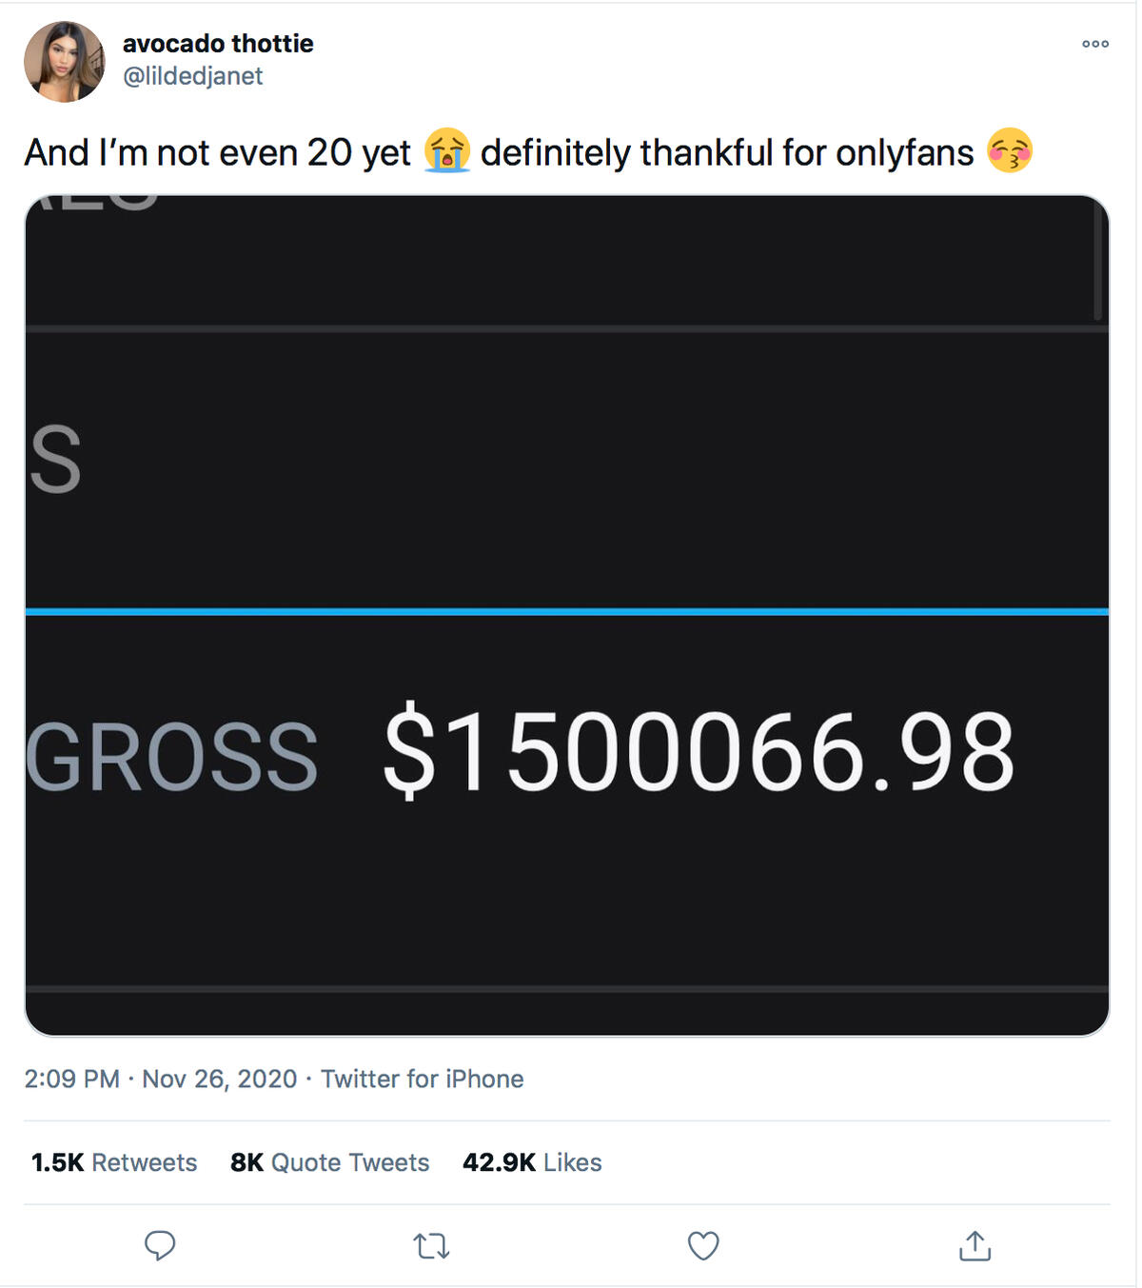Click the blue divider line in screenshot
This screenshot has width=1142, height=1288.
pos(567,611)
